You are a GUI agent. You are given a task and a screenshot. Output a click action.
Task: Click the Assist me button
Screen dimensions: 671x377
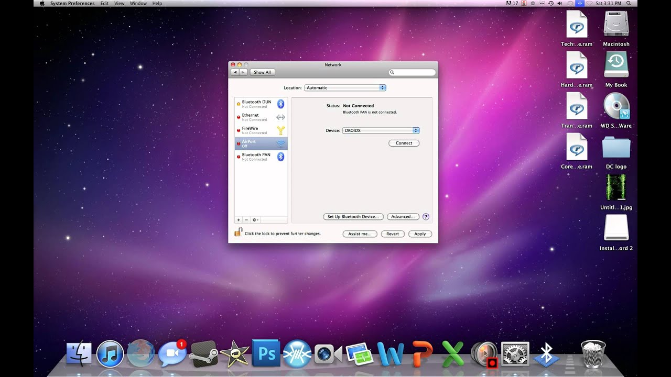point(360,234)
